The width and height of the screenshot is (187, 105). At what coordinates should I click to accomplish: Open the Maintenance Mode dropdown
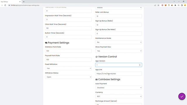pyautogui.click(x=119, y=42)
